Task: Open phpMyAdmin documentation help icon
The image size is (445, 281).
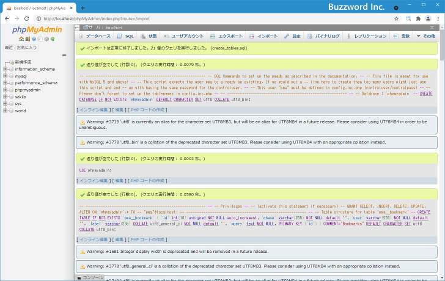Action: 34,39
